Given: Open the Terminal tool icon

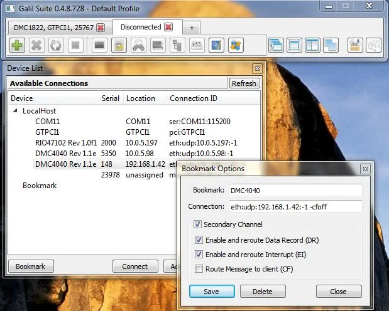Looking at the screenshot, I should tap(99, 45).
